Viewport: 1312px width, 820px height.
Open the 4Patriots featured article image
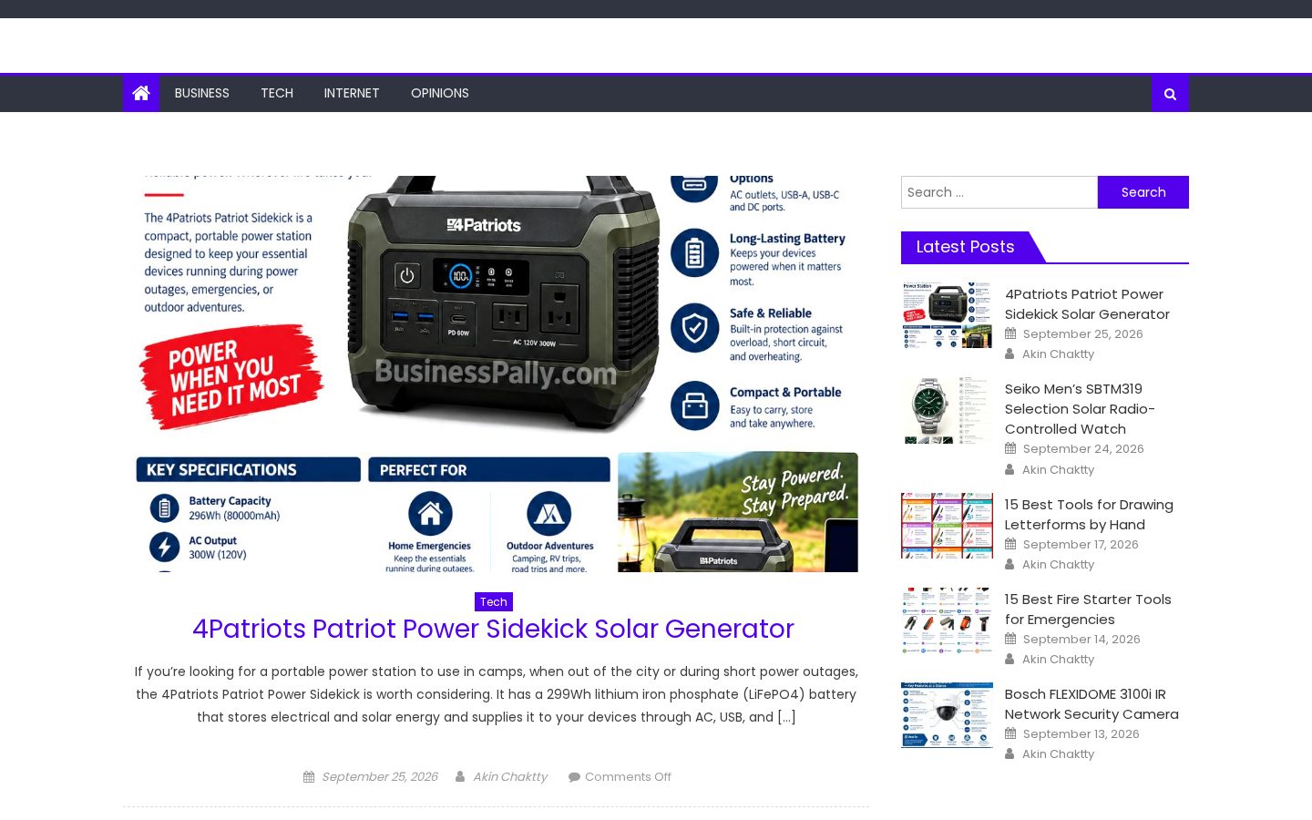(x=497, y=374)
